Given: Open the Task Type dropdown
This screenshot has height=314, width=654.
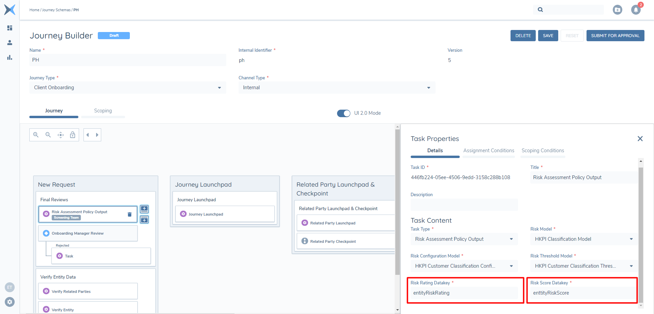Looking at the screenshot, I should tap(511, 239).
